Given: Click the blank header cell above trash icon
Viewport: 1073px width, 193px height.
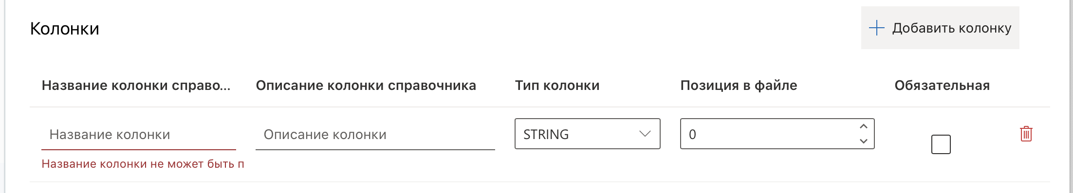Looking at the screenshot, I should [1026, 86].
